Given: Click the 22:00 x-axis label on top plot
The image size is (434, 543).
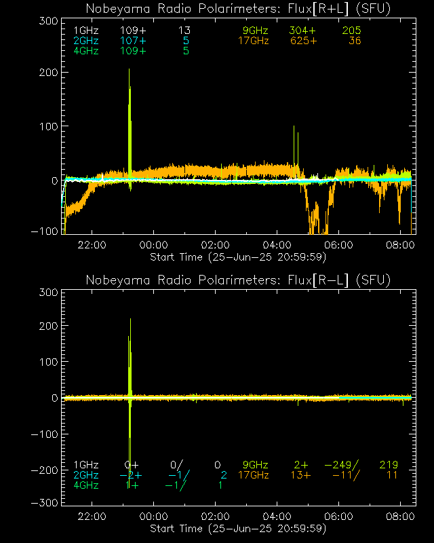Looking at the screenshot, I should pos(92,245).
